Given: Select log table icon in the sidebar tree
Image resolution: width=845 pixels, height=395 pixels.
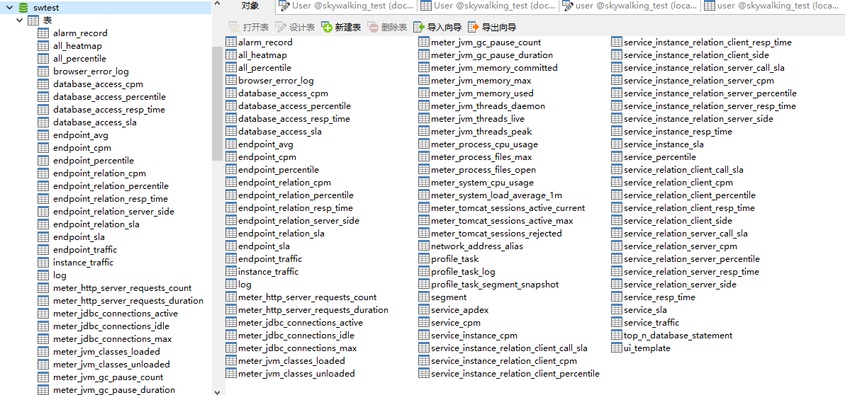Looking at the screenshot, I should (x=44, y=275).
